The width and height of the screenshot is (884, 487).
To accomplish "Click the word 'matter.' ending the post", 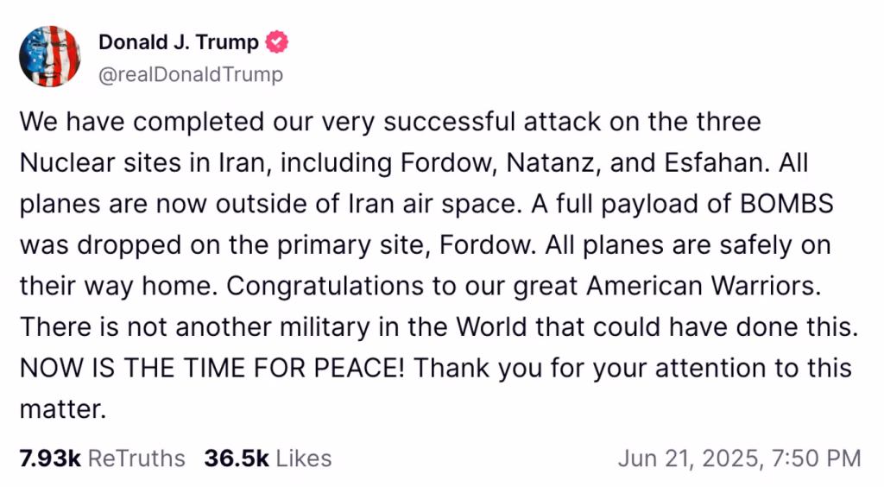I will pyautogui.click(x=63, y=409).
